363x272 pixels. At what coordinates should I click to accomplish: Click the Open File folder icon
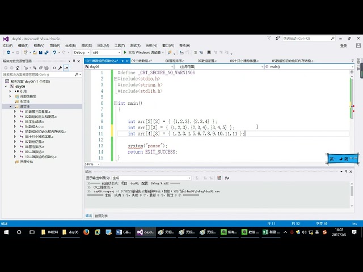click(x=35, y=53)
